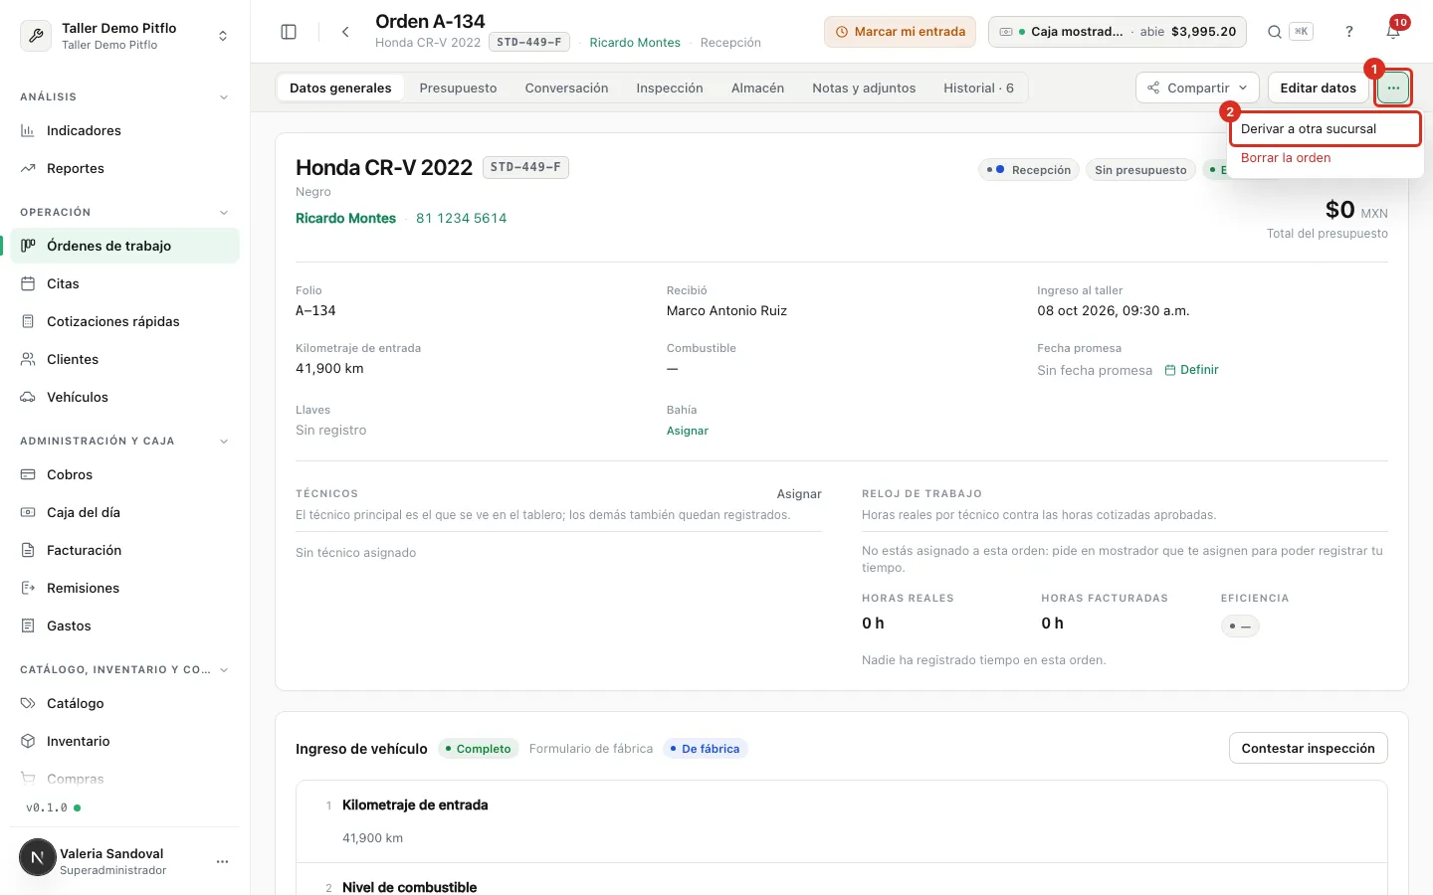Open Cotizaciones rápidas in the sidebar
Viewport: 1433px width, 895px height.
click(x=124, y=321)
